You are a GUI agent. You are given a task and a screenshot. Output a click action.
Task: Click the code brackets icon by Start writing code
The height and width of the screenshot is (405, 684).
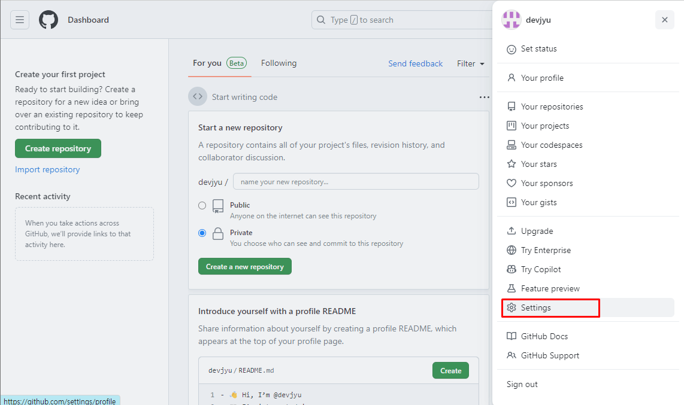tap(198, 97)
